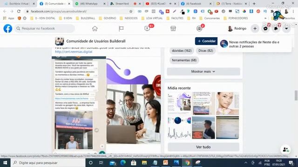Image resolution: width=298 pixels, height=167 pixels.
Task: Open the Messenger icon
Action: coord(265,29)
